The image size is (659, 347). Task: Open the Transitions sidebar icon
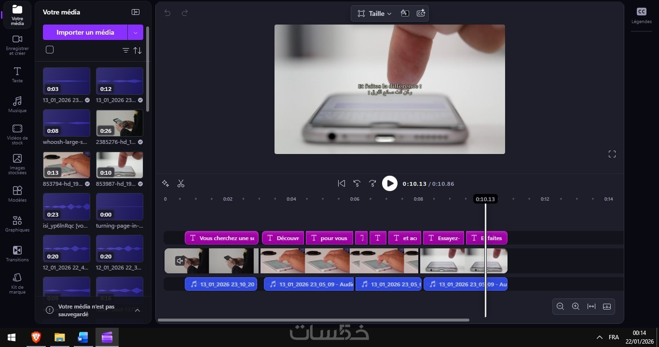pyautogui.click(x=17, y=254)
